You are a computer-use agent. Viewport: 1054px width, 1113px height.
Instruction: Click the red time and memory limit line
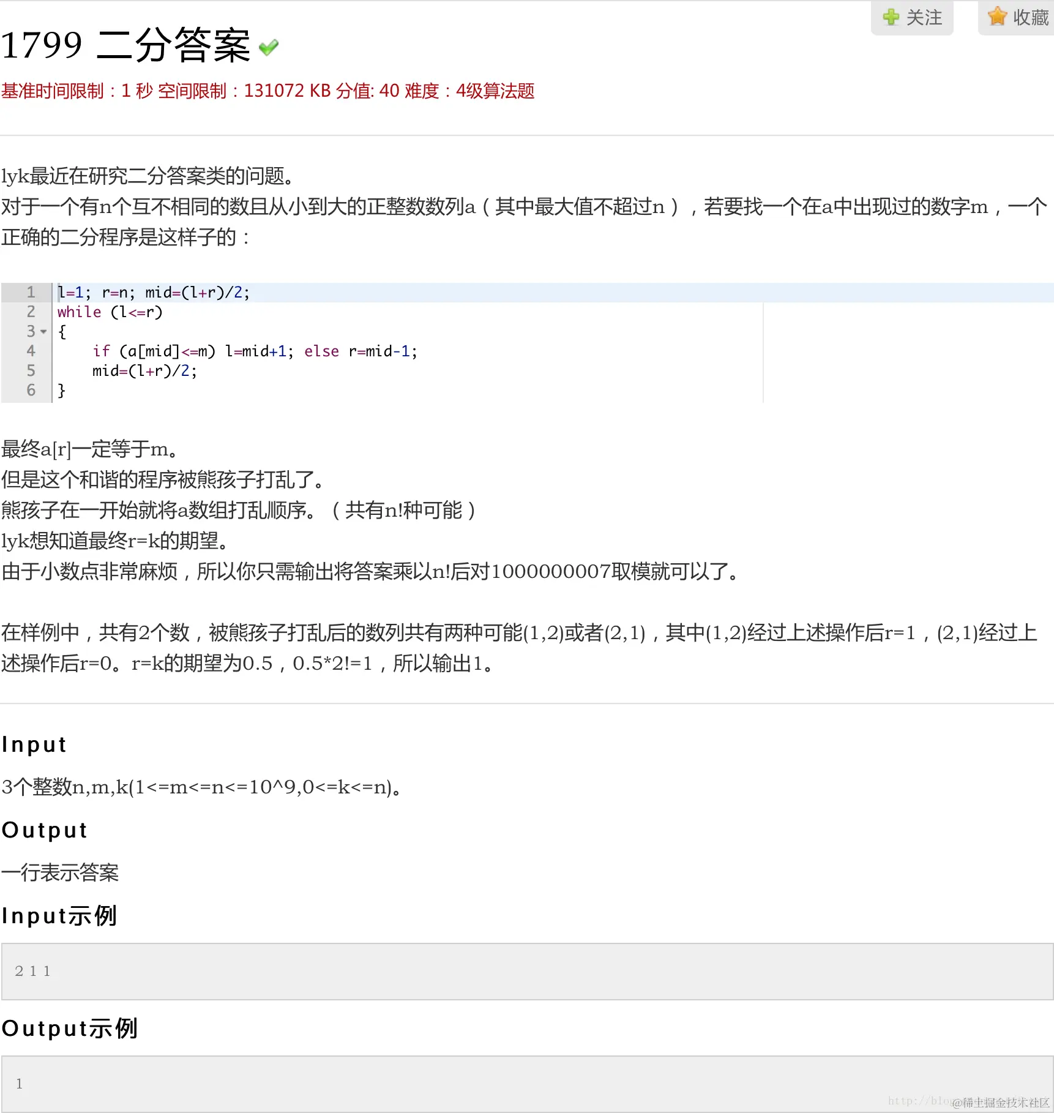click(268, 91)
